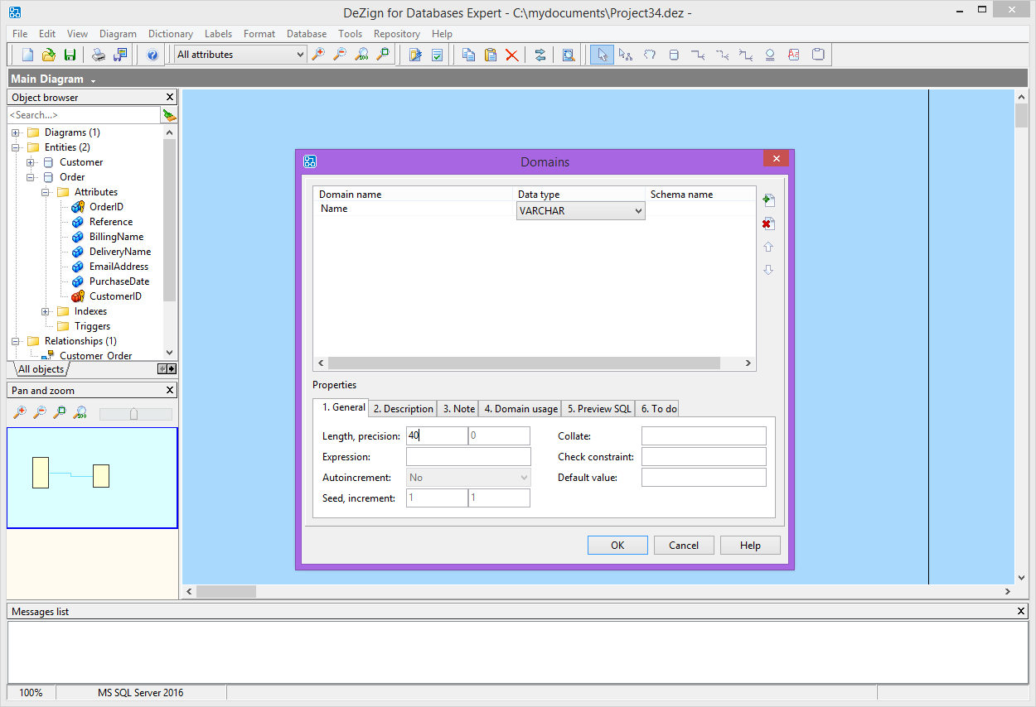The image size is (1036, 707).
Task: Open help via the blue question mark icon
Action: click(152, 55)
